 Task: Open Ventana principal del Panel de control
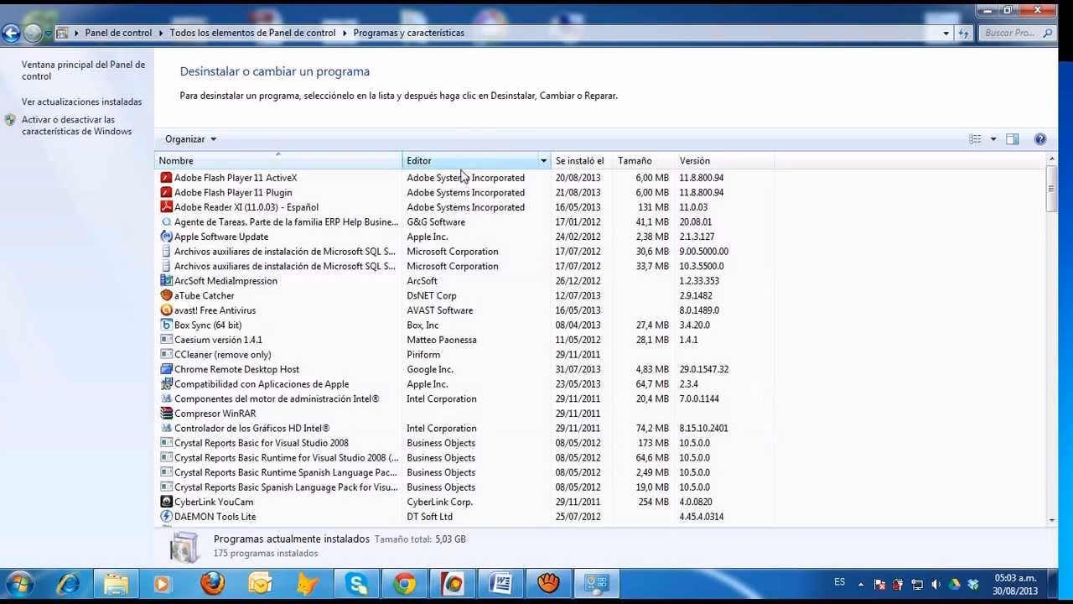coord(83,70)
